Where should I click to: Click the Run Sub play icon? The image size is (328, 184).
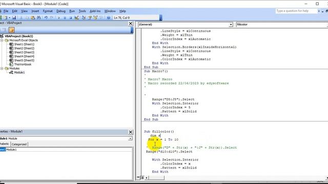point(59,18)
